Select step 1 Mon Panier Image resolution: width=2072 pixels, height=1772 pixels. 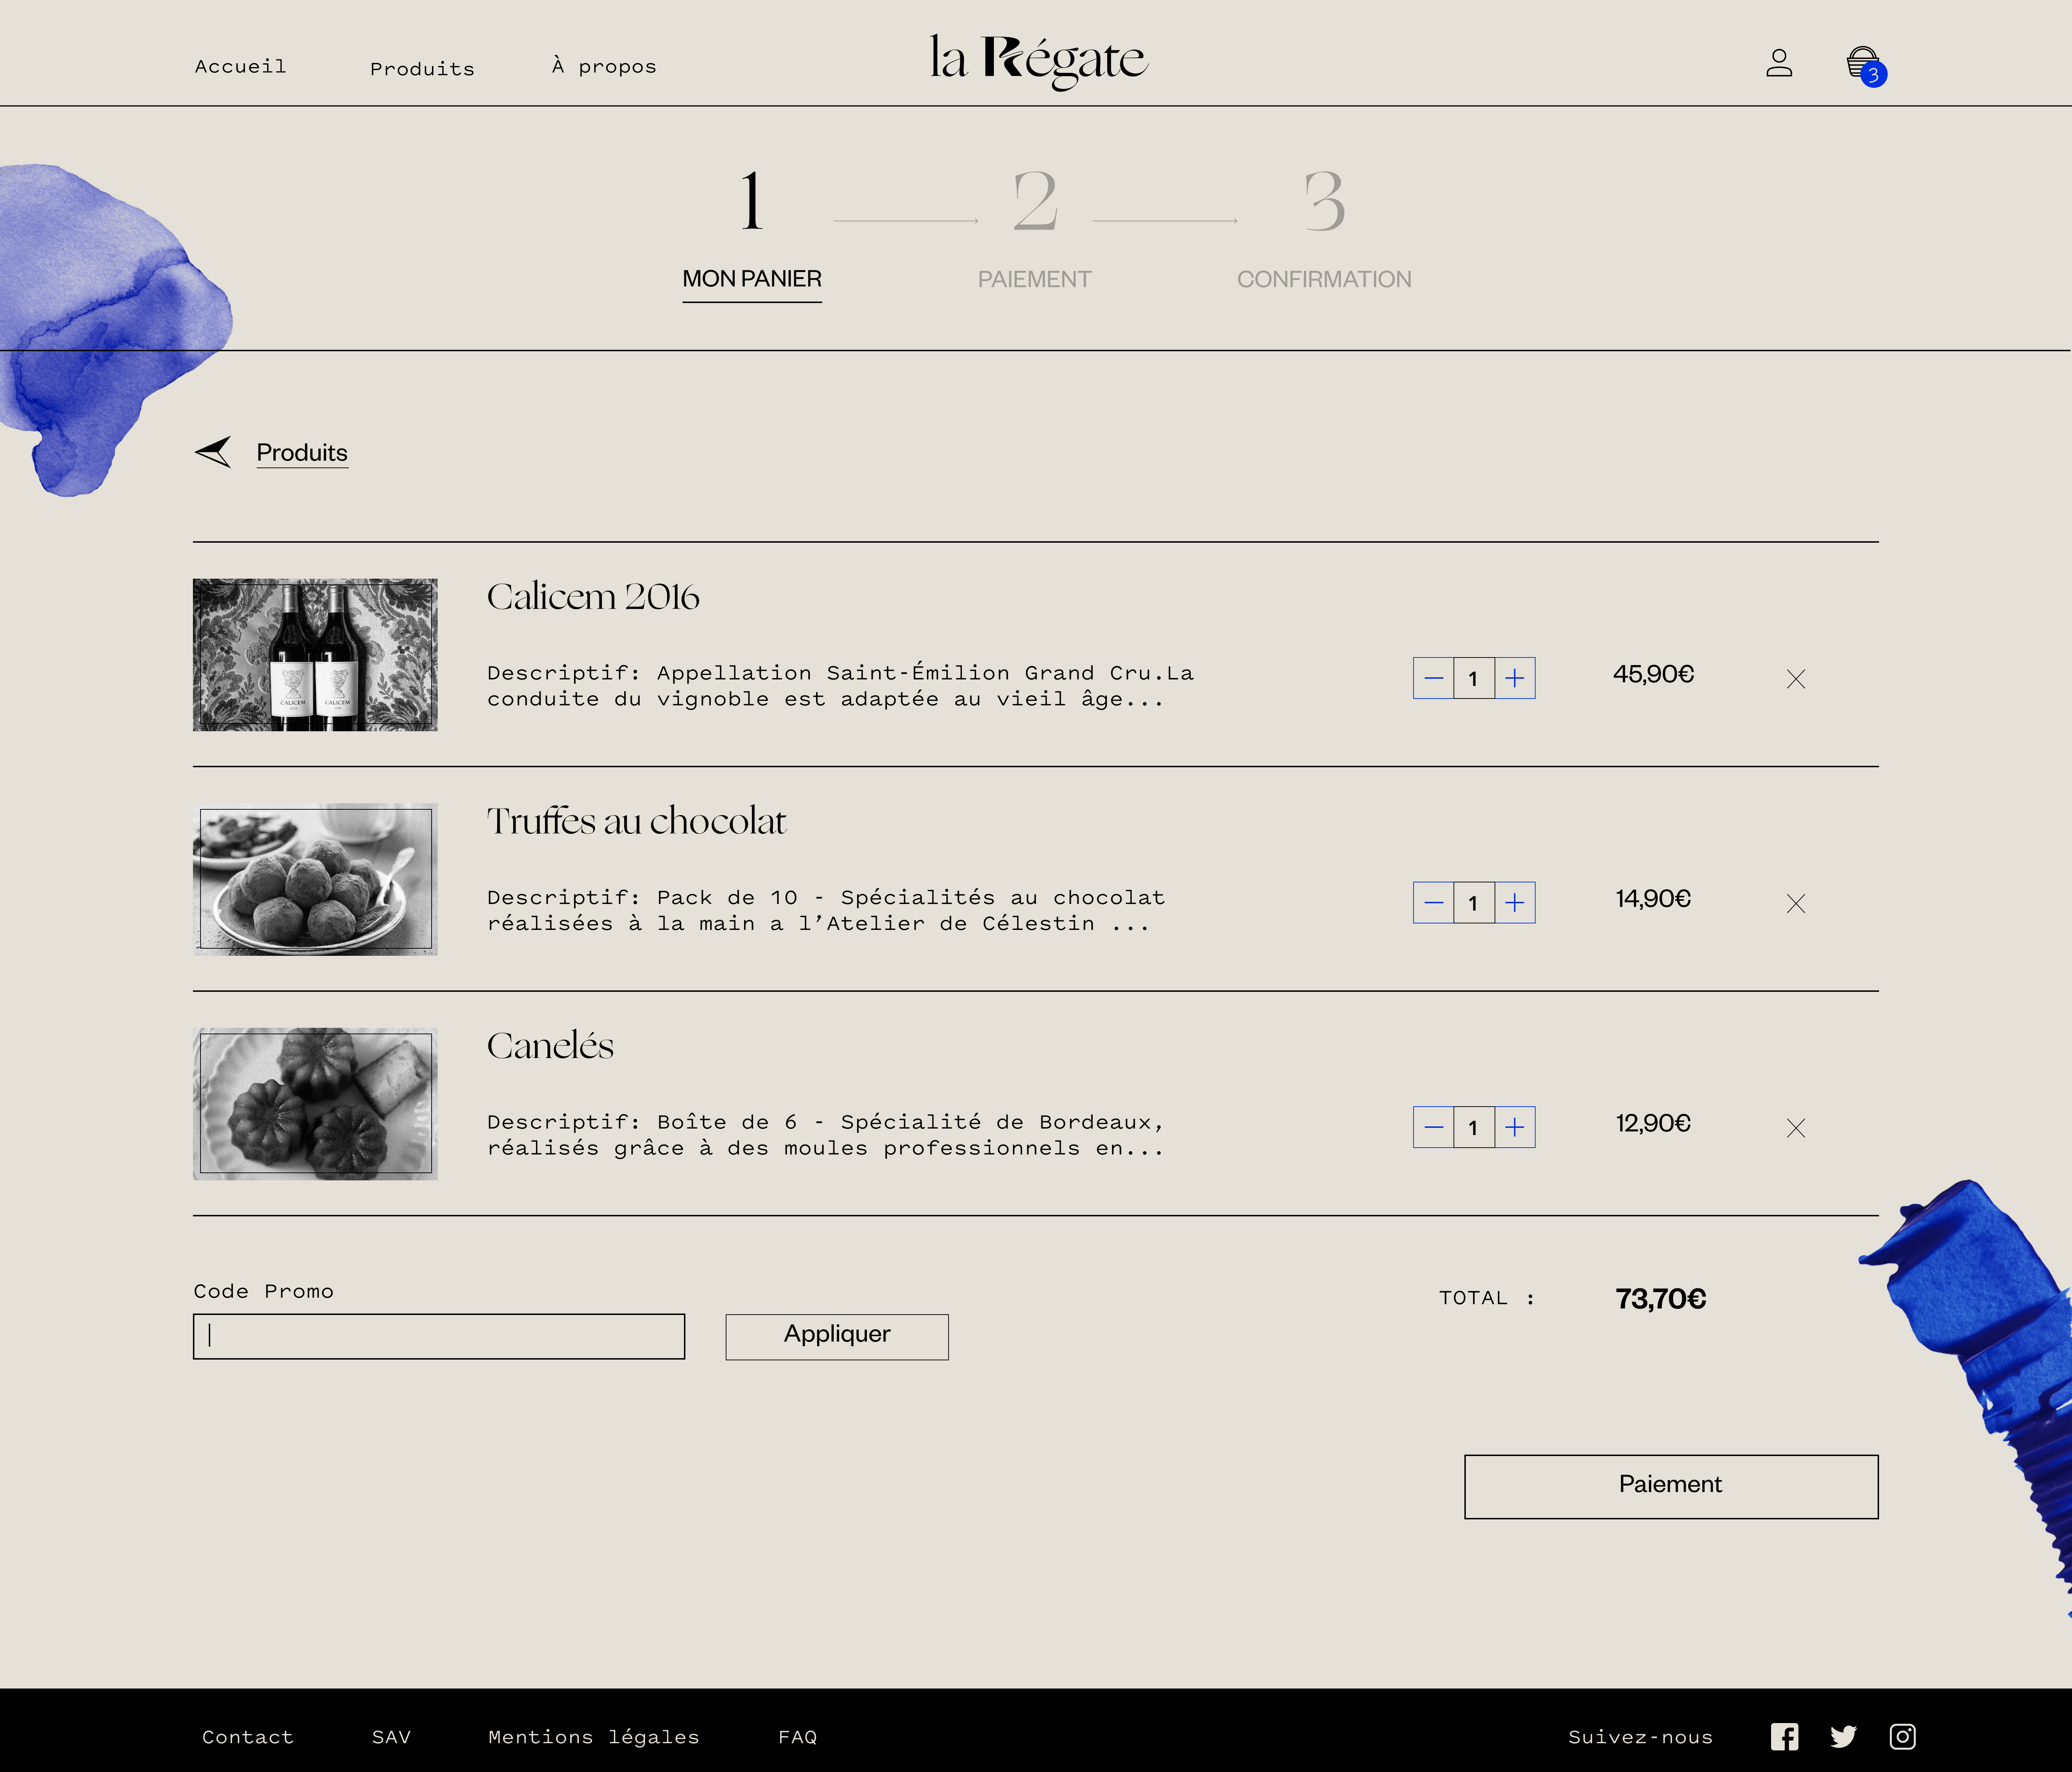(x=752, y=235)
